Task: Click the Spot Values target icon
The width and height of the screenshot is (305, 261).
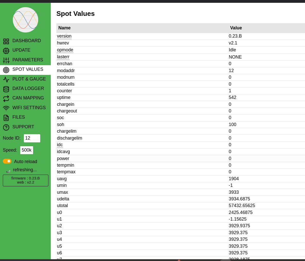Action: pos(6,70)
